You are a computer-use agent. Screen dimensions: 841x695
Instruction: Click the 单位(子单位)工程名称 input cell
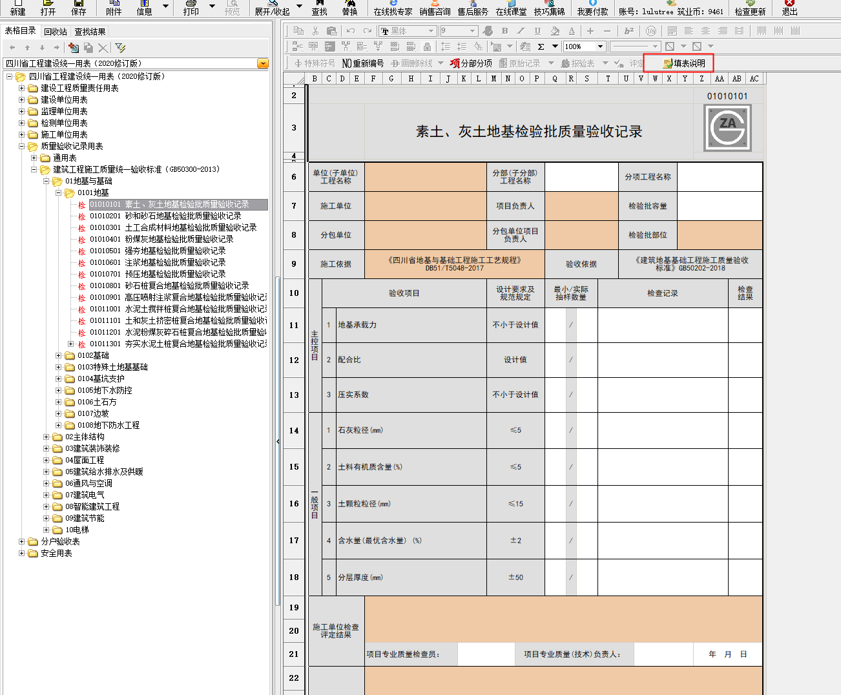426,177
